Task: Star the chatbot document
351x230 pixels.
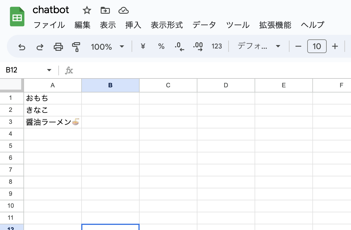Action: click(x=87, y=11)
